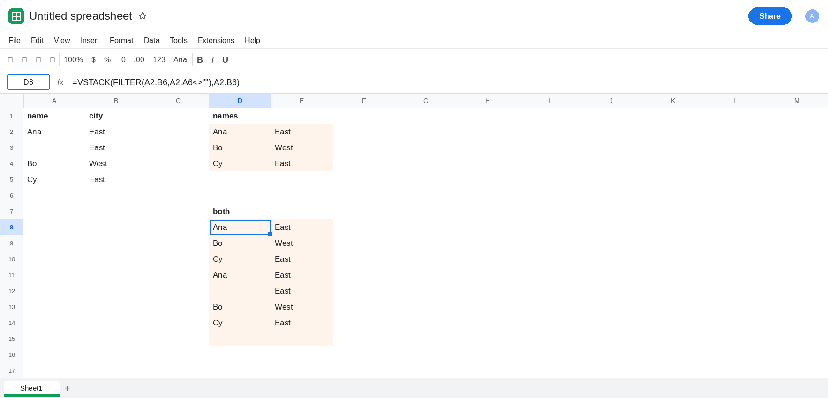
Task: Click the fx formula icon
Action: [x=60, y=82]
